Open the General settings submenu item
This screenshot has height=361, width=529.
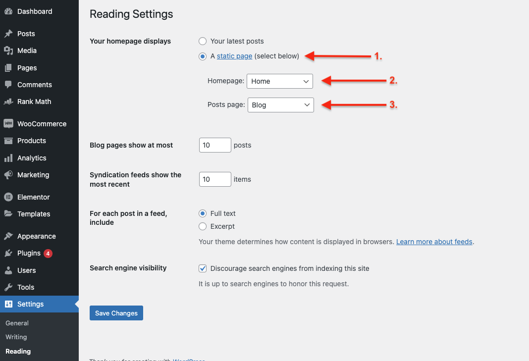[x=17, y=323]
